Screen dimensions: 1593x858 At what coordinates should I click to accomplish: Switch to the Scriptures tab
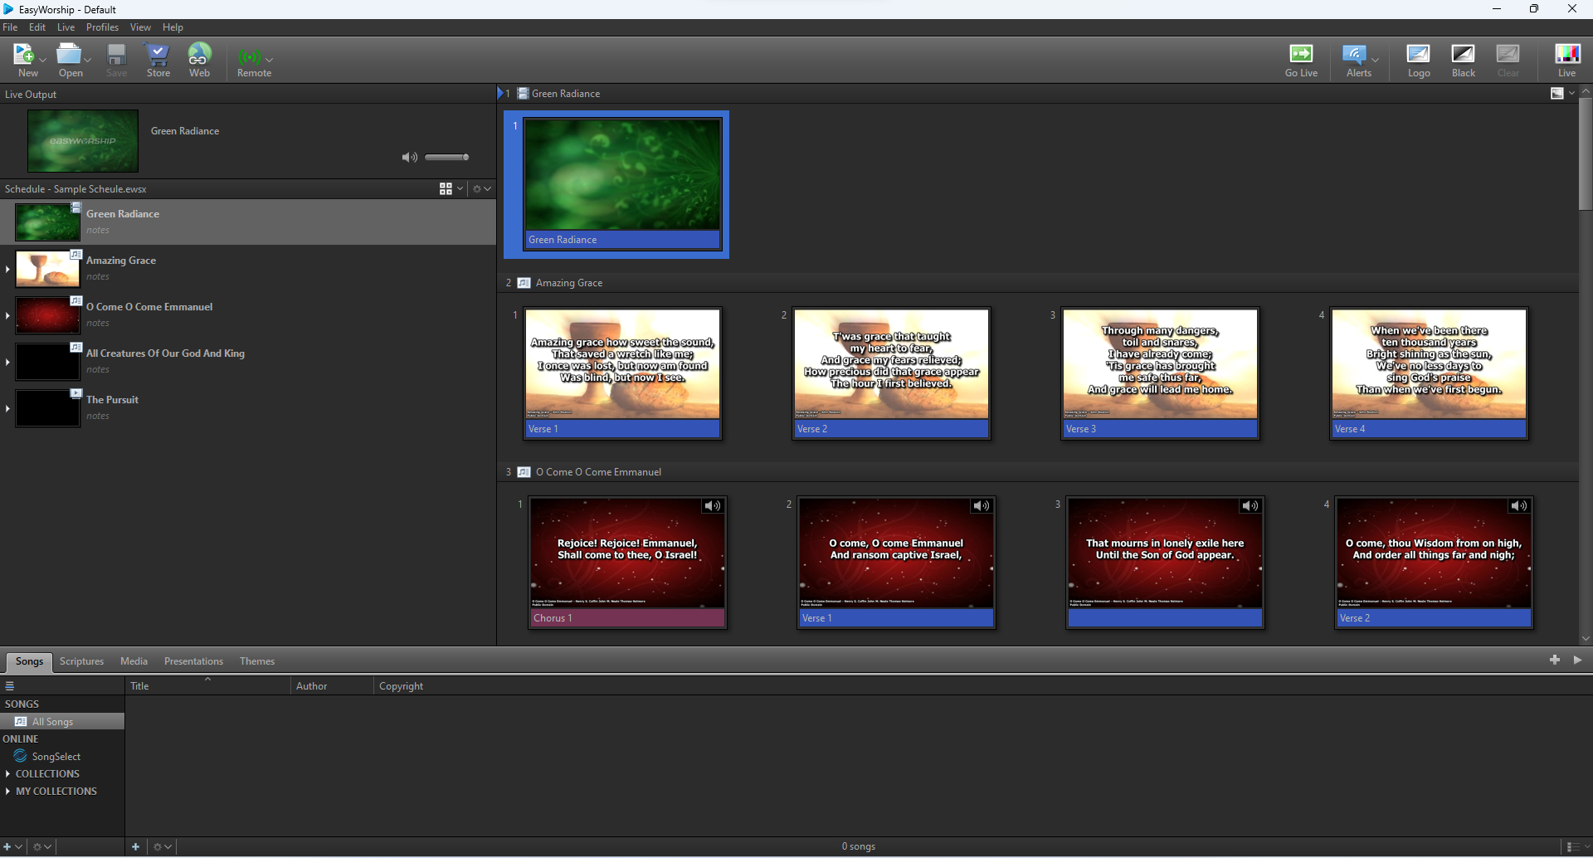(x=81, y=661)
